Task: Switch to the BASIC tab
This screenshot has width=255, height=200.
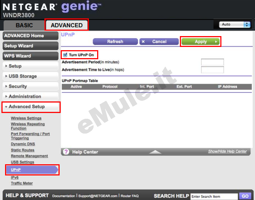Action: 24,25
